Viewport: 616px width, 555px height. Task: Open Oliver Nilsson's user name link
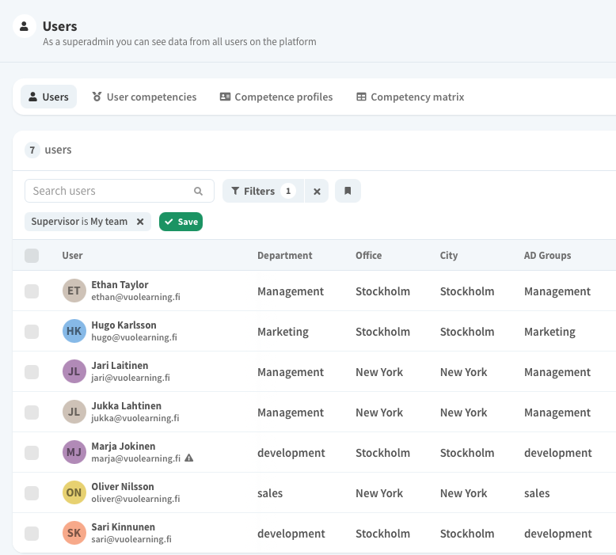click(123, 487)
